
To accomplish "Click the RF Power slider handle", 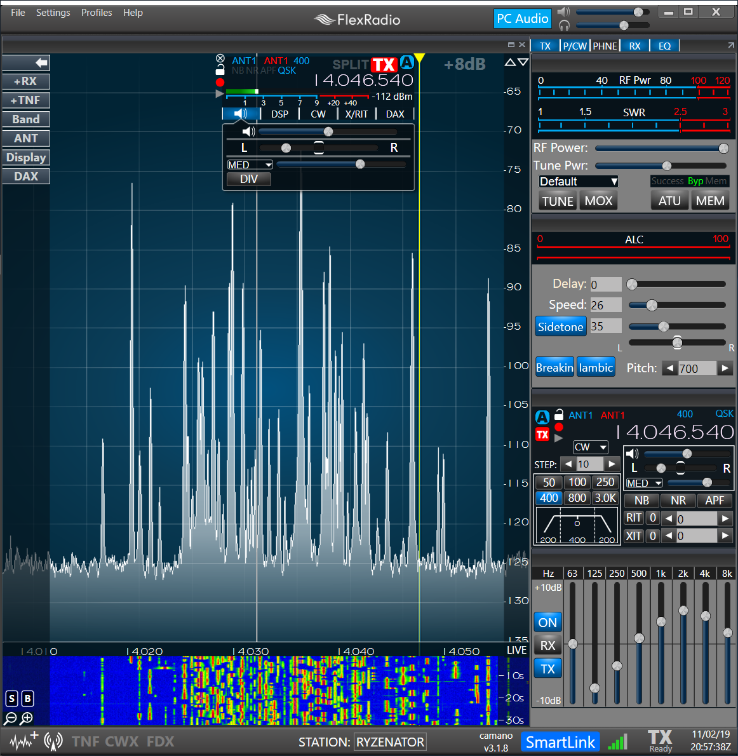I will [x=723, y=148].
